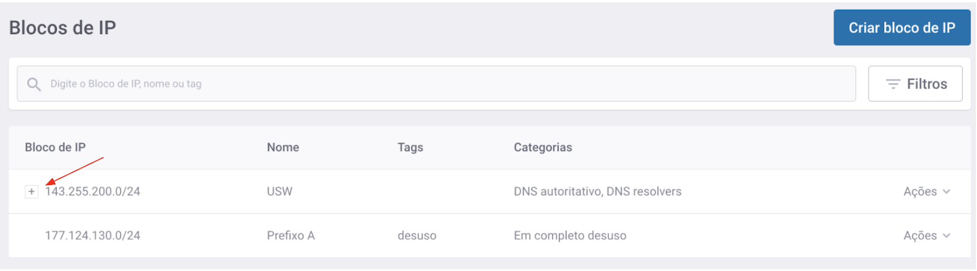This screenshot has width=977, height=271.
Task: Click the search magnifier icon
Action: tap(34, 84)
